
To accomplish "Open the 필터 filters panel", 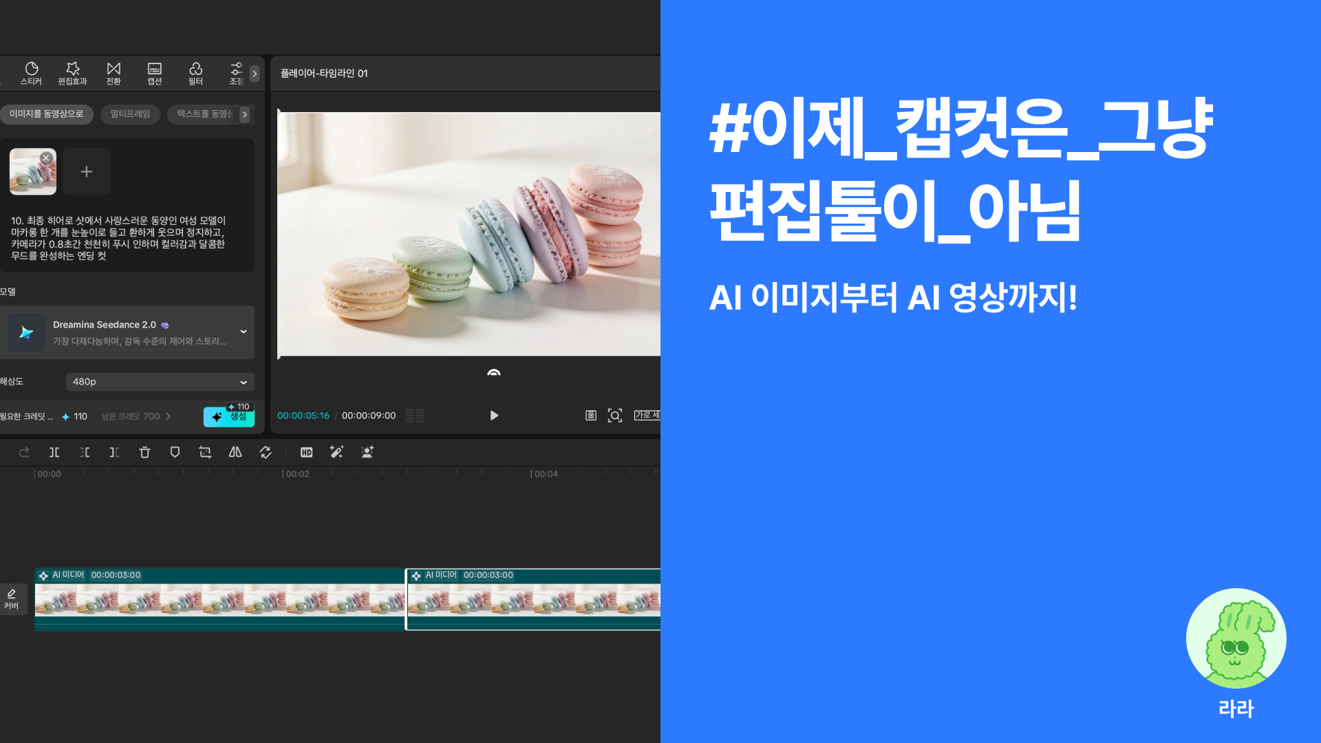I will [x=196, y=73].
